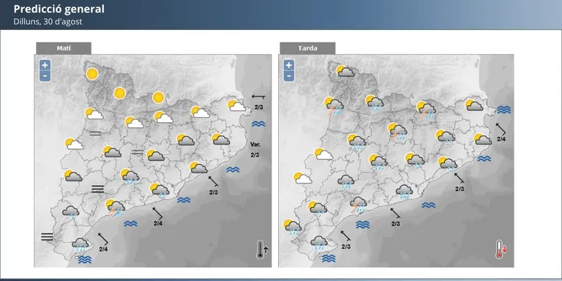The width and height of the screenshot is (562, 281).
Task: Select the sun-and-cloud icon beside the left-pointing arrow, Matí map
Action: click(x=237, y=105)
